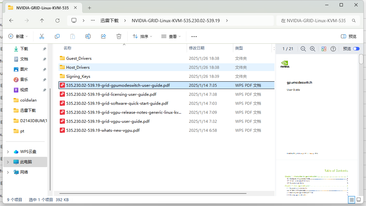Open the 排序 sort dropdown
Screen dimensions: 366x206
[142, 37]
